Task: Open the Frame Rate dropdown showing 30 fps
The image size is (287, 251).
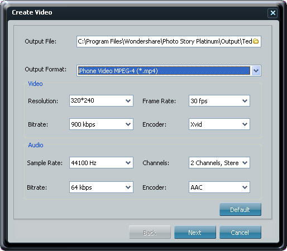Action: [x=219, y=101]
